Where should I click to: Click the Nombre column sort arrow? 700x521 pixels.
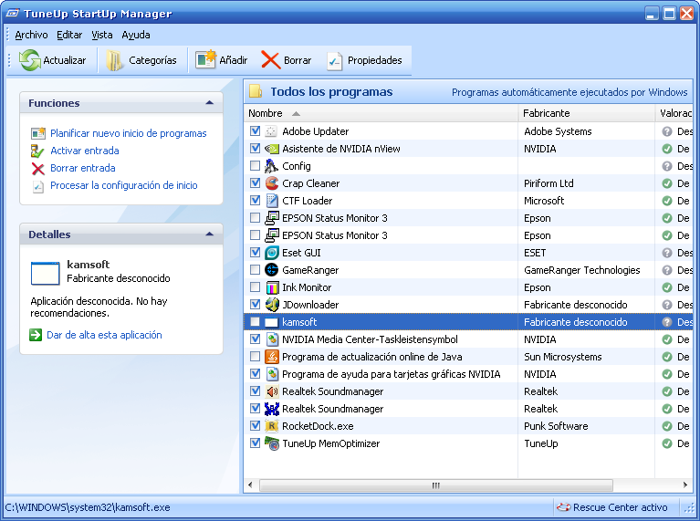pyautogui.click(x=296, y=114)
